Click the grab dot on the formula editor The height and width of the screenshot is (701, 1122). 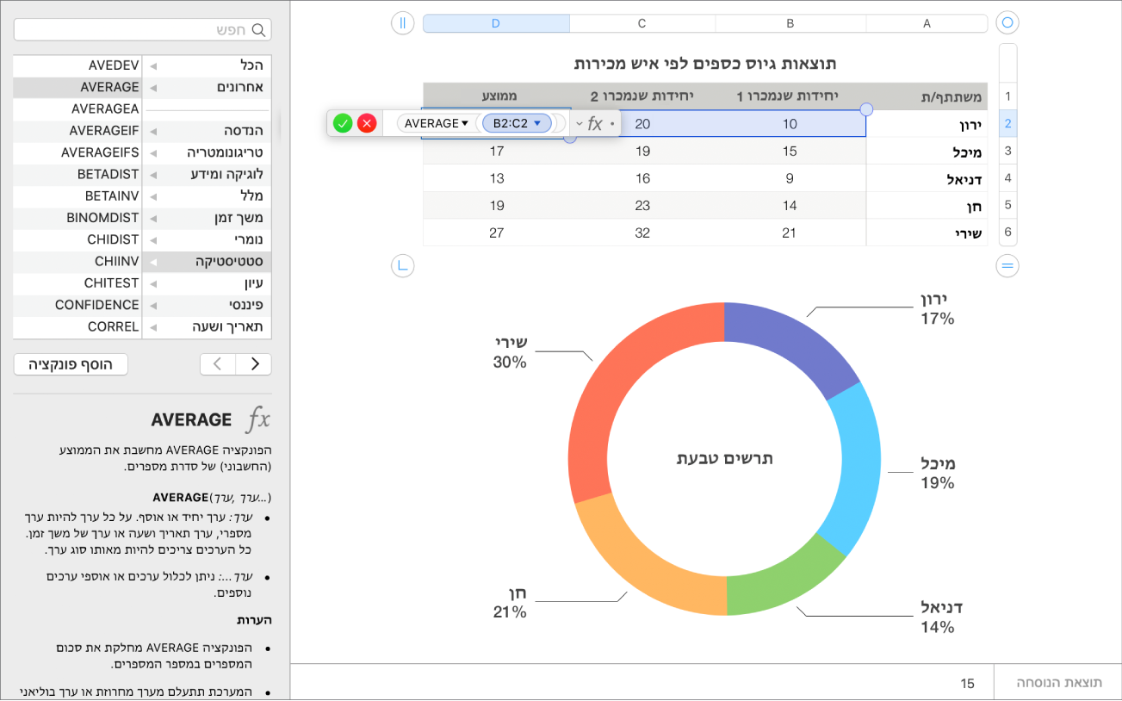coord(612,124)
